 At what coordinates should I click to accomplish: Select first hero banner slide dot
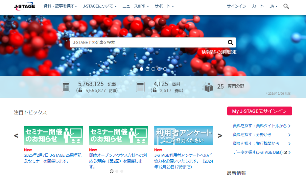pos(141,69)
